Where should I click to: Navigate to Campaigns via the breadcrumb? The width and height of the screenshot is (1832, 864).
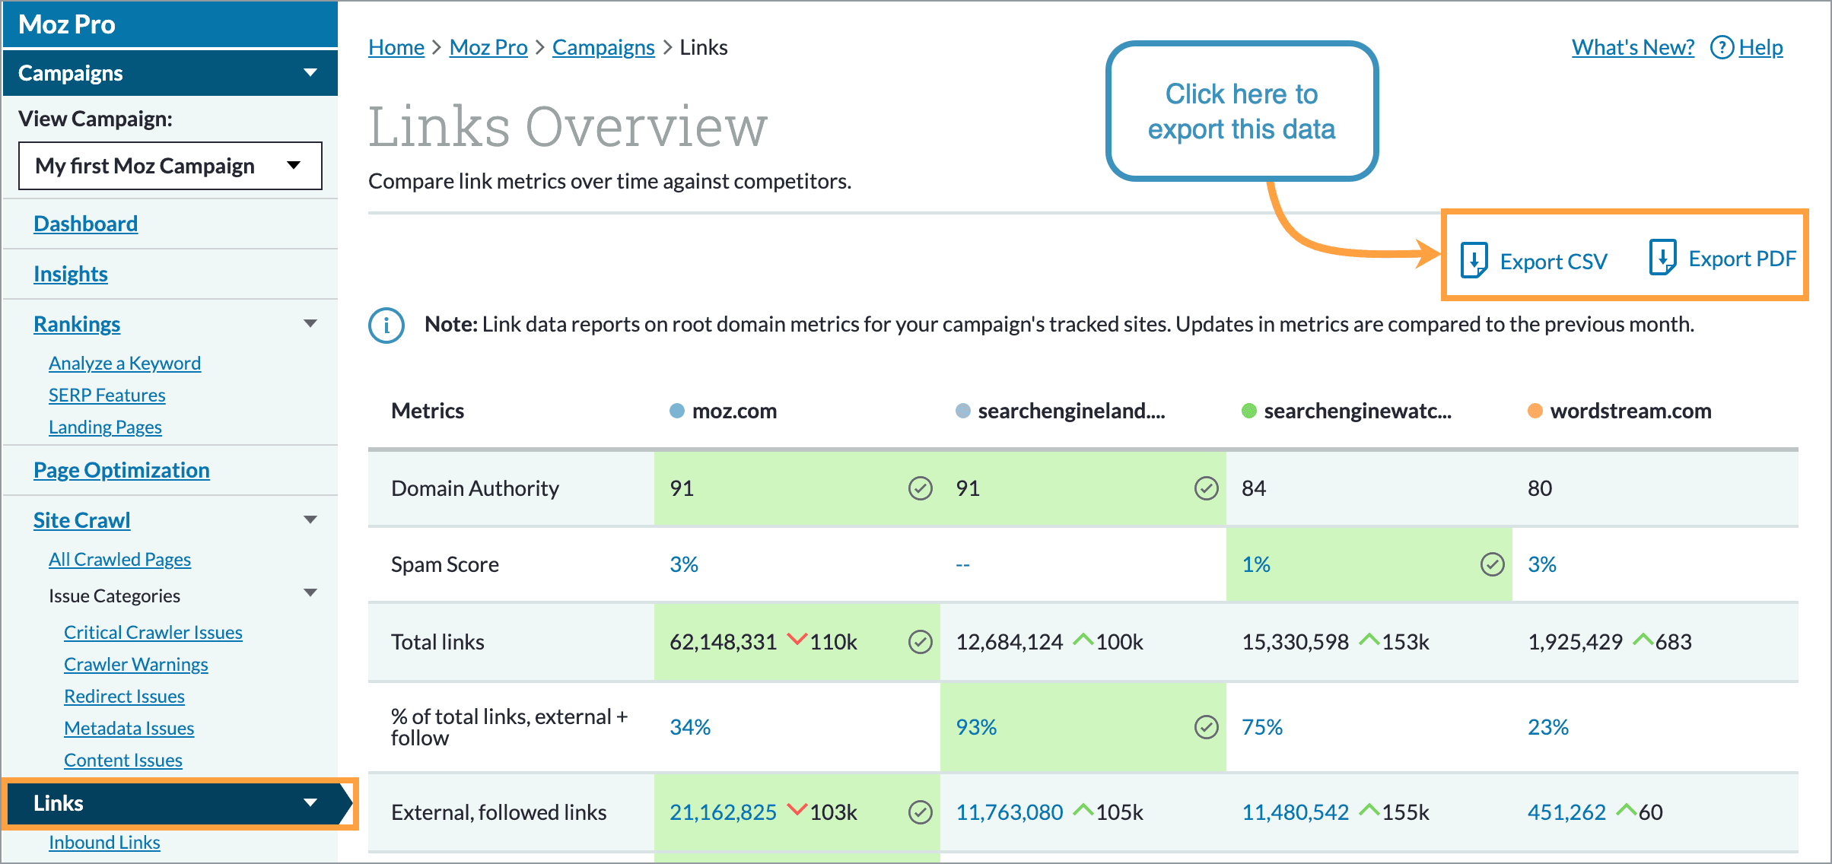pyautogui.click(x=603, y=46)
